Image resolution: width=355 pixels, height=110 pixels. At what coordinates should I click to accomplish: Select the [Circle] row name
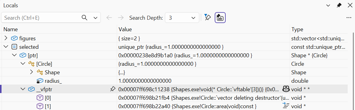tap(44, 64)
